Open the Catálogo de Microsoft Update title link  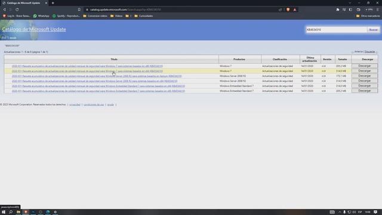click(x=34, y=29)
